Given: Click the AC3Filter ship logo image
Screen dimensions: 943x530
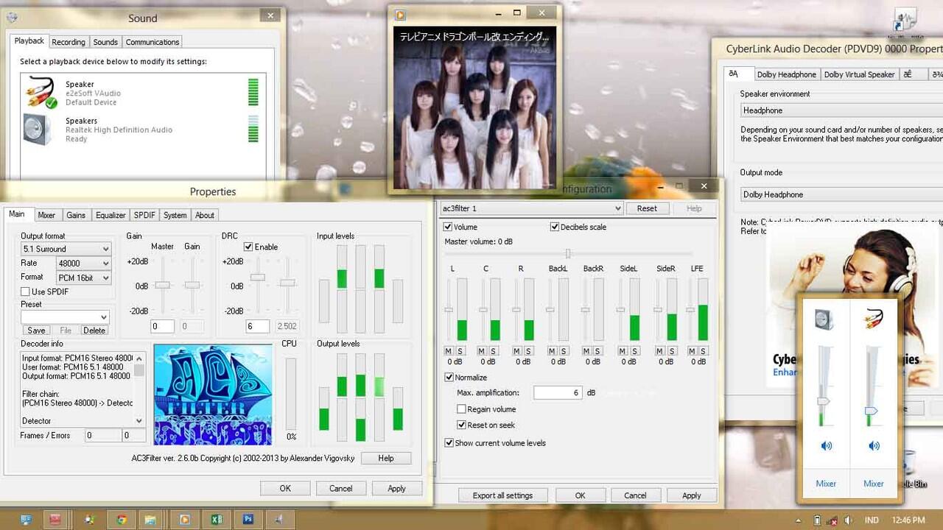Looking at the screenshot, I should pyautogui.click(x=213, y=395).
